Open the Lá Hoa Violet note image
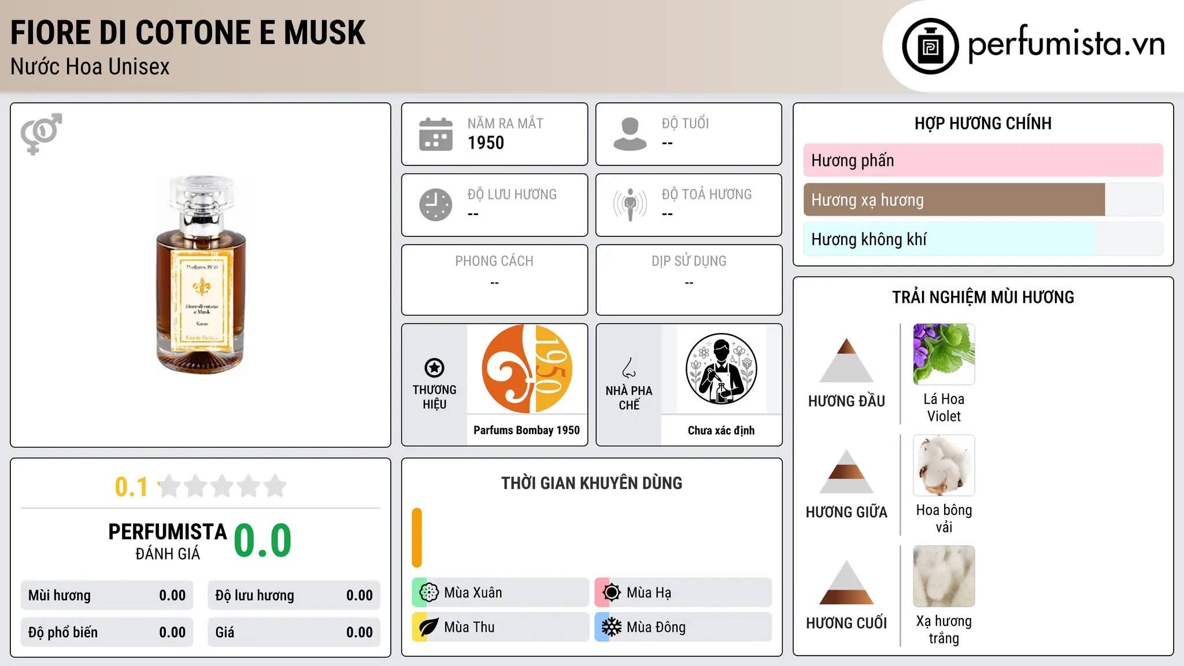This screenshot has width=1184, height=666. point(944,354)
